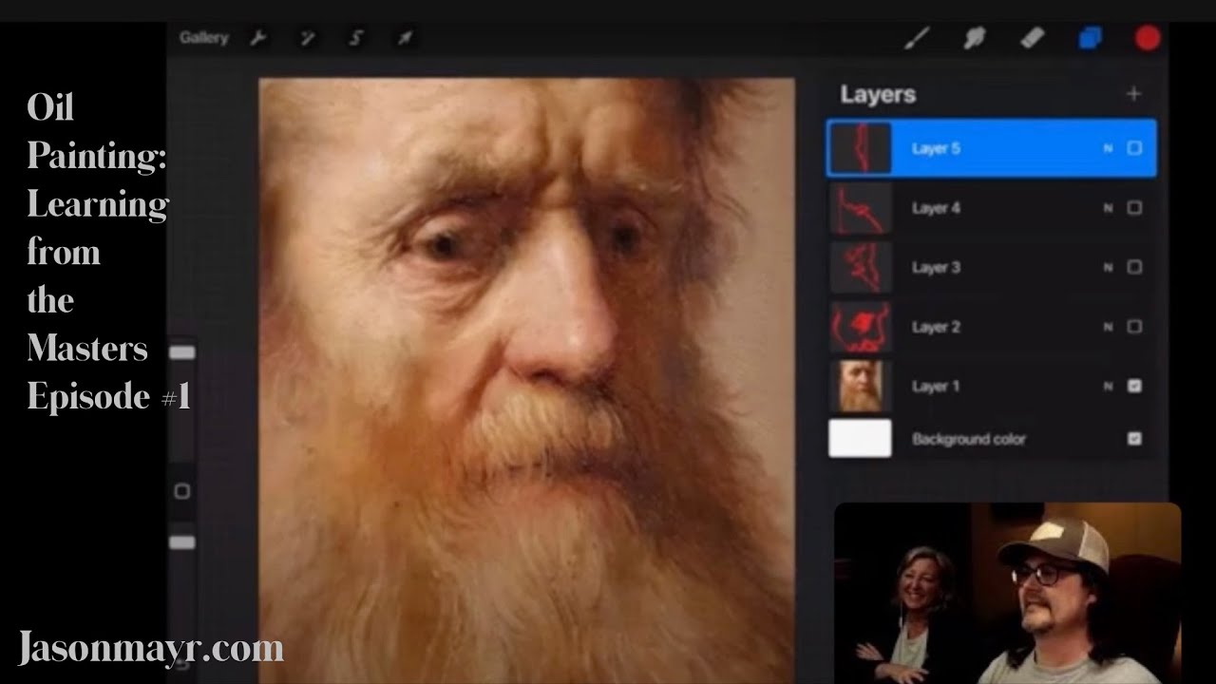Screen dimensions: 1216x684
Task: Select the Paint brush tool
Action: pyautogui.click(x=917, y=38)
